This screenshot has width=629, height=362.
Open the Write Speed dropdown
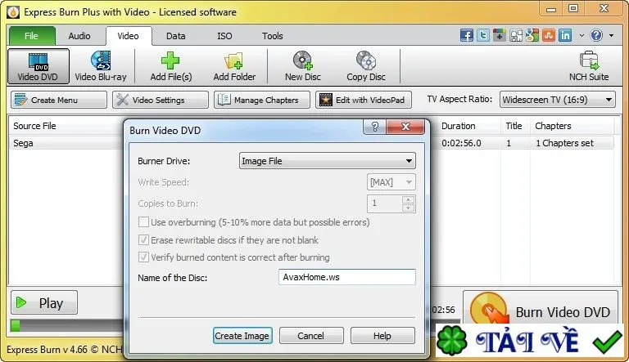[x=391, y=182]
